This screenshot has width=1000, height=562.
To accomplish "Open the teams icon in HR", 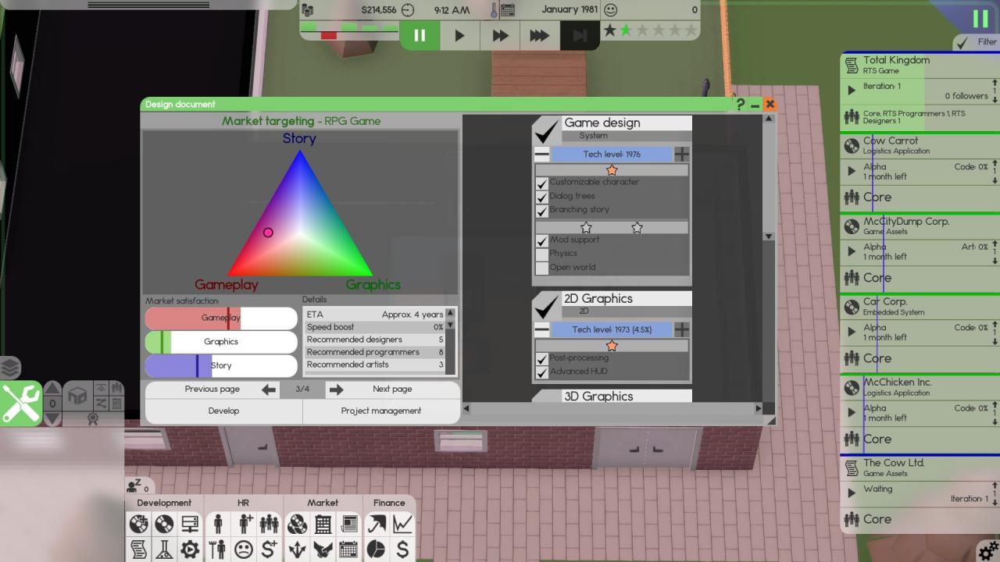I will tap(269, 524).
